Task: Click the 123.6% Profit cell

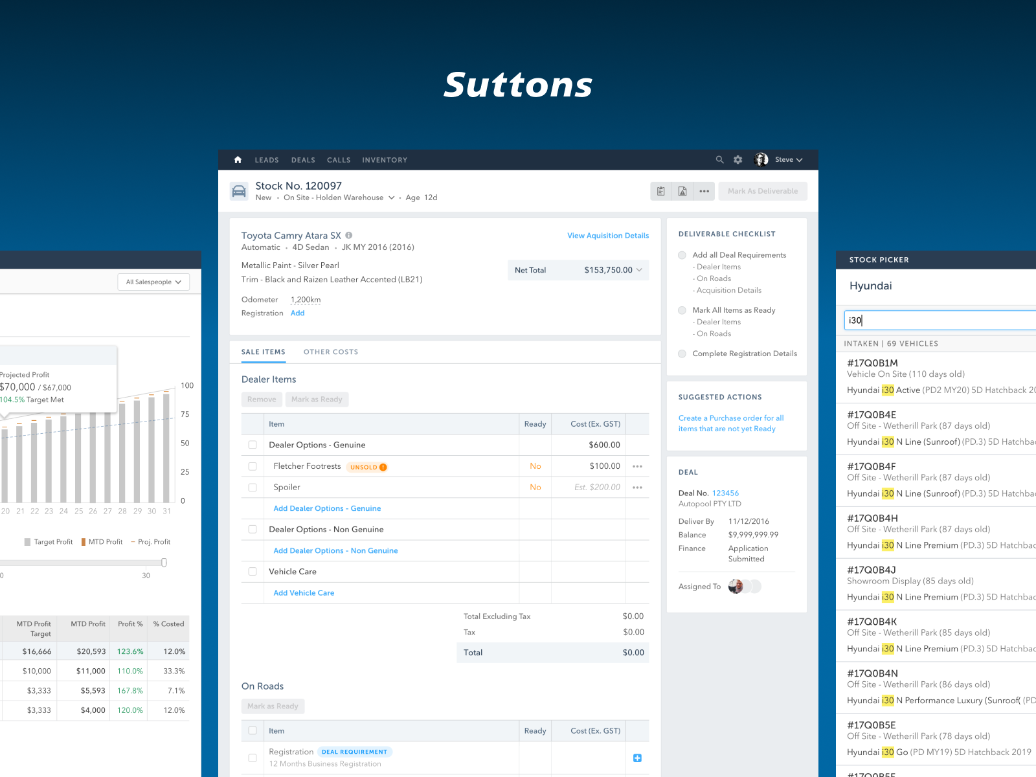Action: pyautogui.click(x=129, y=651)
